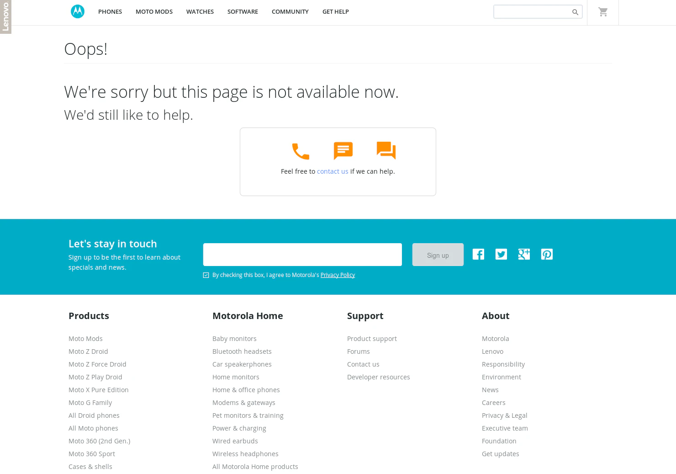Screen dimensions: 676x474
Task: Open the Wireless headphones link
Action: (245, 454)
